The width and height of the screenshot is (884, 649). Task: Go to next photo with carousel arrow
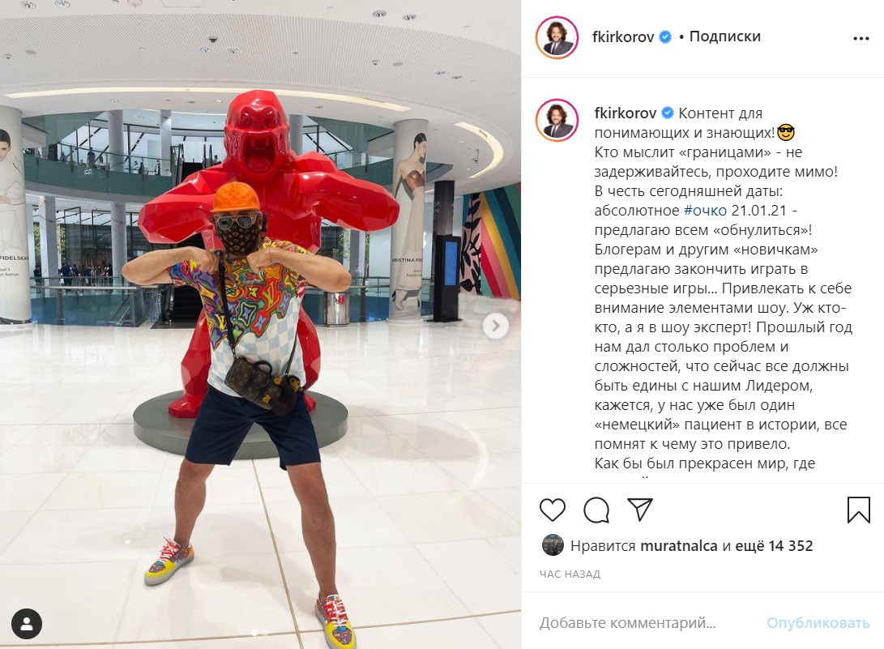click(x=496, y=326)
